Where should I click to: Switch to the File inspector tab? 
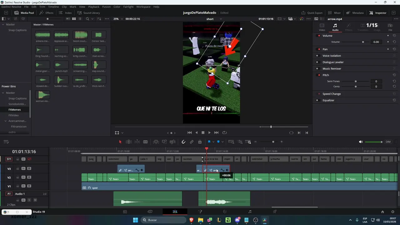coord(390,27)
